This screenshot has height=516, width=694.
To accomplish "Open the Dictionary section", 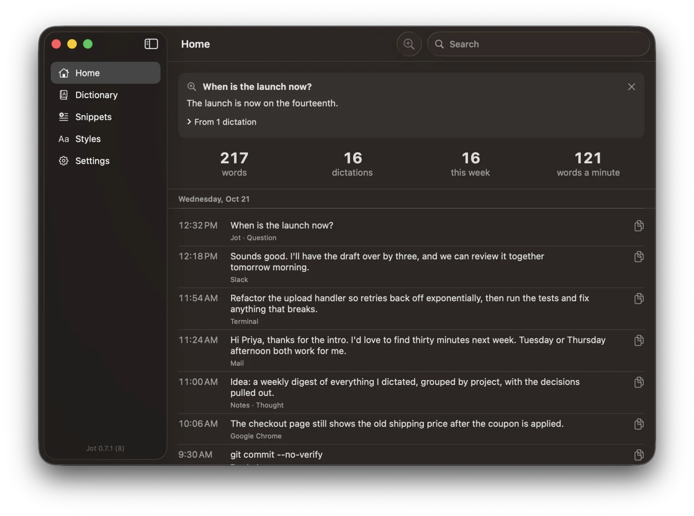I will 105,95.
